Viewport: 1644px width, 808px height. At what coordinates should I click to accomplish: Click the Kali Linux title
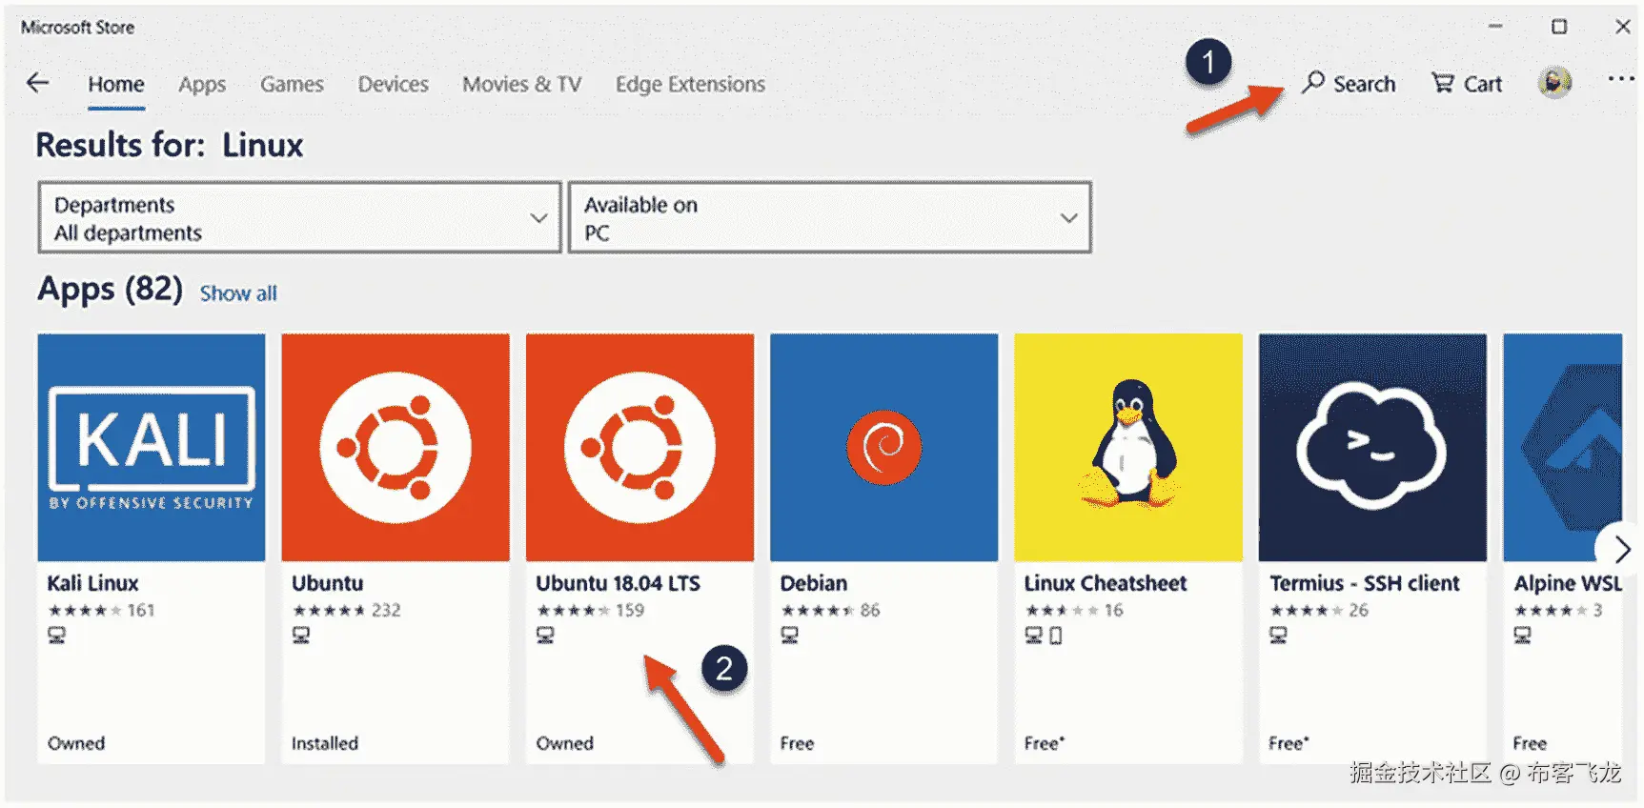point(92,583)
